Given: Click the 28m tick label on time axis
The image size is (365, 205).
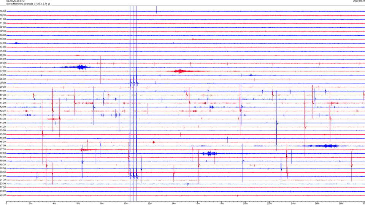Looking at the screenshot, I should [x=341, y=203].
